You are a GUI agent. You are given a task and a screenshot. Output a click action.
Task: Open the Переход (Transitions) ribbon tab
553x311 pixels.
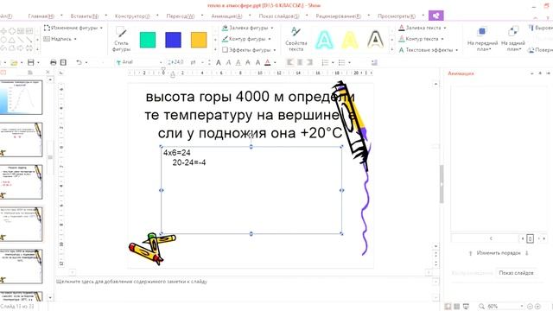pyautogui.click(x=181, y=16)
